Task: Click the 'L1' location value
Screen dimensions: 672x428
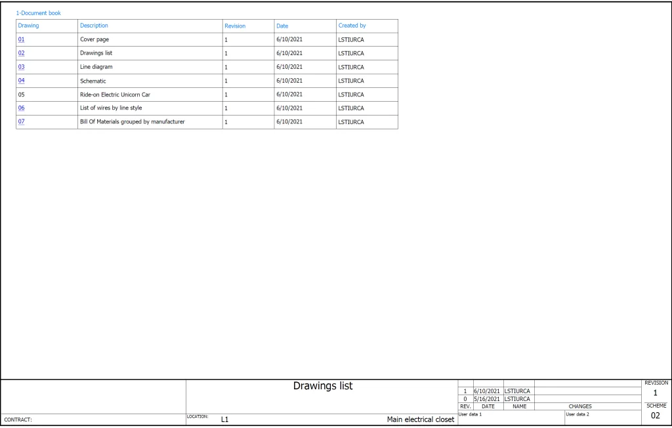Action: [224, 419]
